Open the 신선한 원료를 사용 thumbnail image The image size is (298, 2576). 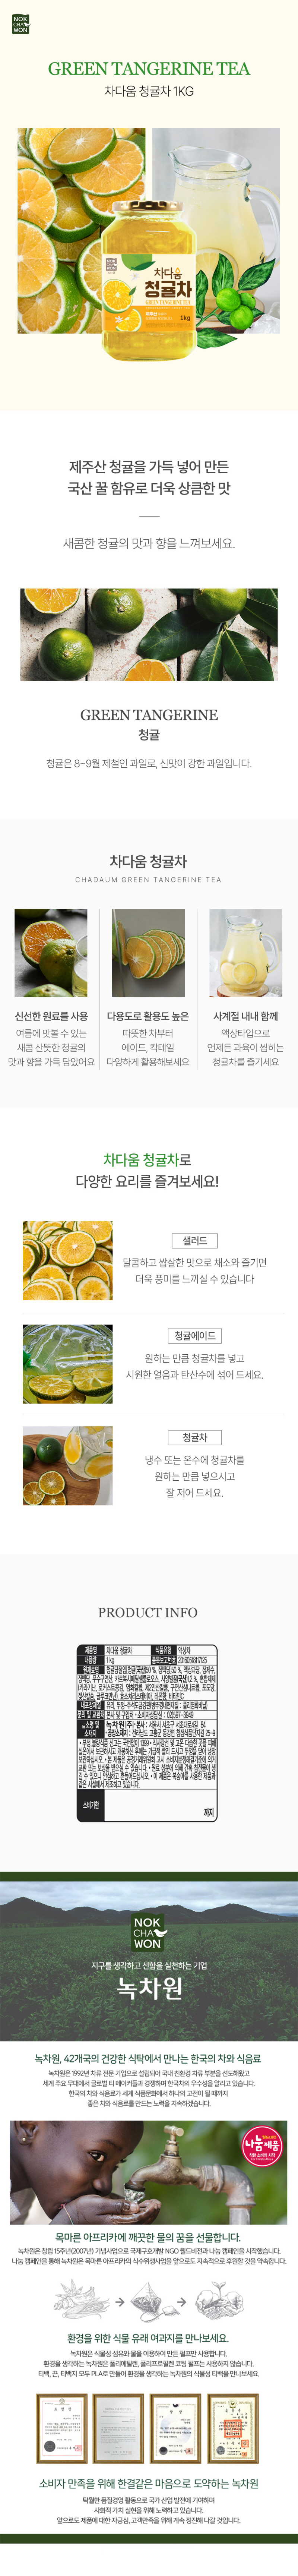point(50,953)
